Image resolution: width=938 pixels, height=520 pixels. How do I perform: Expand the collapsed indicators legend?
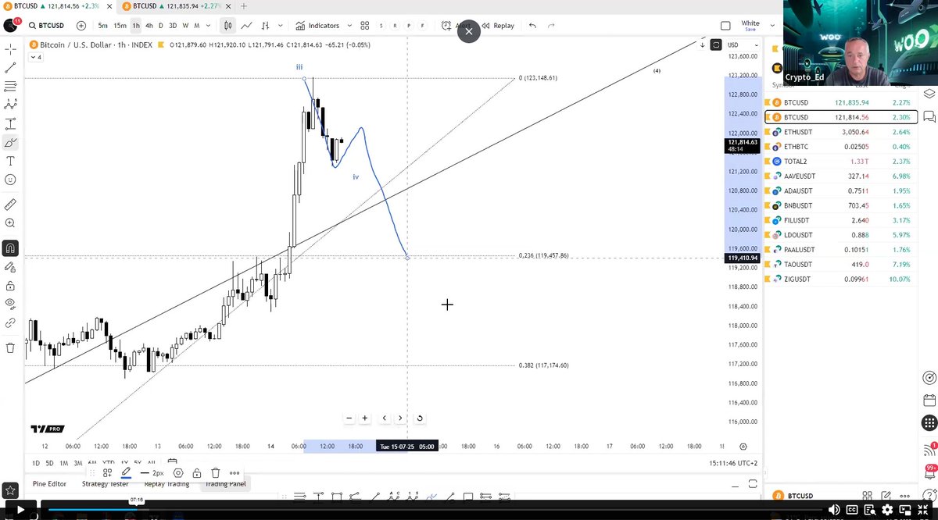pyautogui.click(x=35, y=57)
